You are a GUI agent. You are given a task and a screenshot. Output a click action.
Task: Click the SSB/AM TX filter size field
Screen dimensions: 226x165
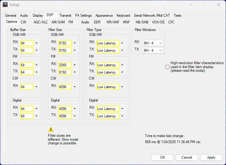pos(65,50)
